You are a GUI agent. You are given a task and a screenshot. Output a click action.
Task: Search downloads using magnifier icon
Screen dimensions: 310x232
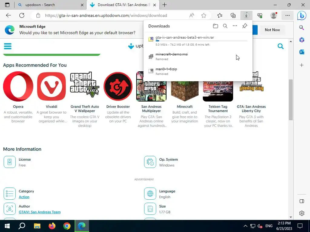tap(225, 26)
